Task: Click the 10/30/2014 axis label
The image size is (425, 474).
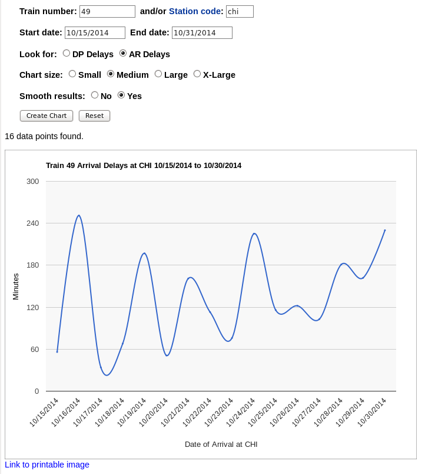Action: 371,412
